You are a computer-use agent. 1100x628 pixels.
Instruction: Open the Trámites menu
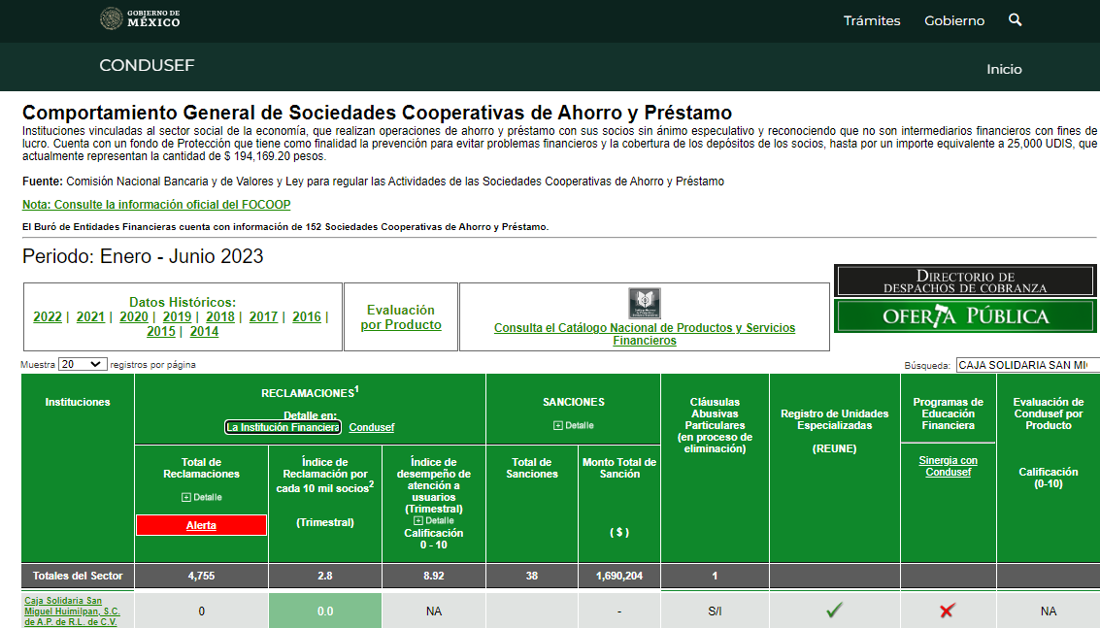coord(872,20)
